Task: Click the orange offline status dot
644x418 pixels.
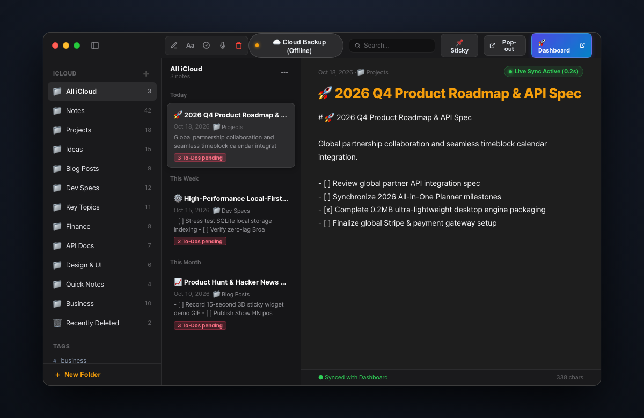Action: [257, 46]
